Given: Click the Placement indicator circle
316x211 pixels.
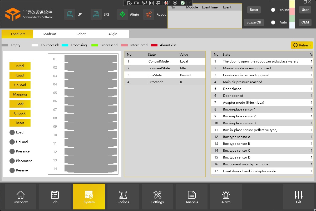Looking at the screenshot, I should [12, 161].
